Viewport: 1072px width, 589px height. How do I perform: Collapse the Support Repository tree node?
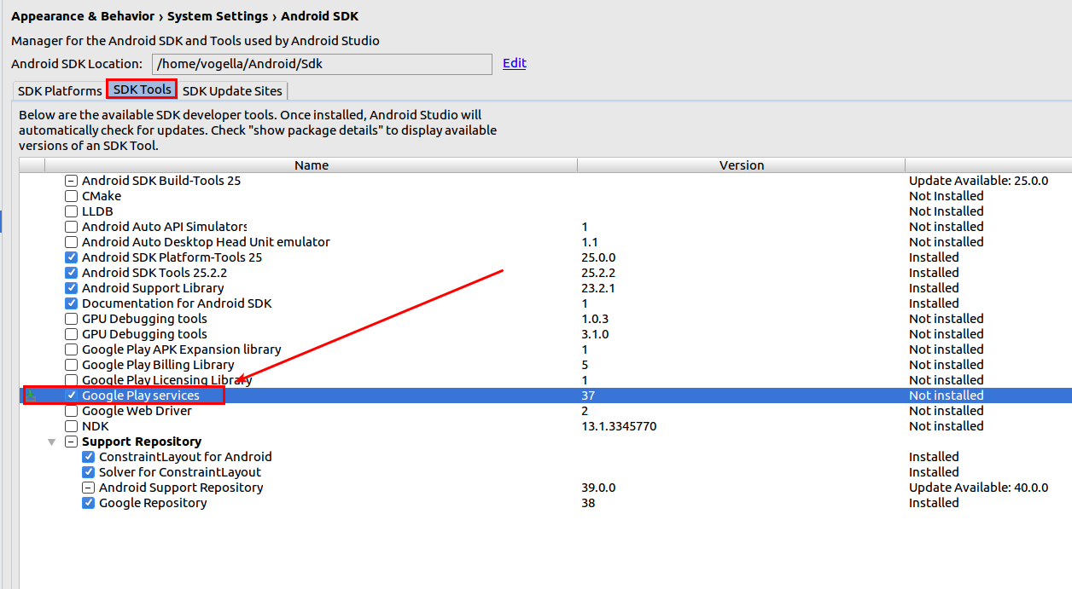(52, 442)
